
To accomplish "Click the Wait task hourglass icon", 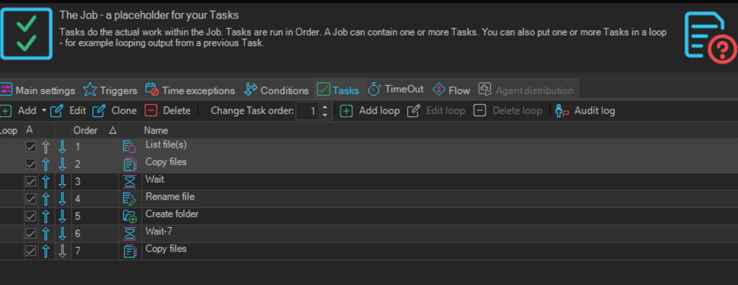I will [129, 181].
